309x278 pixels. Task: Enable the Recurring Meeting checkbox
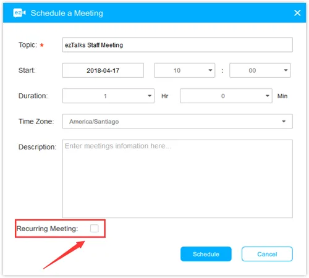click(x=95, y=229)
